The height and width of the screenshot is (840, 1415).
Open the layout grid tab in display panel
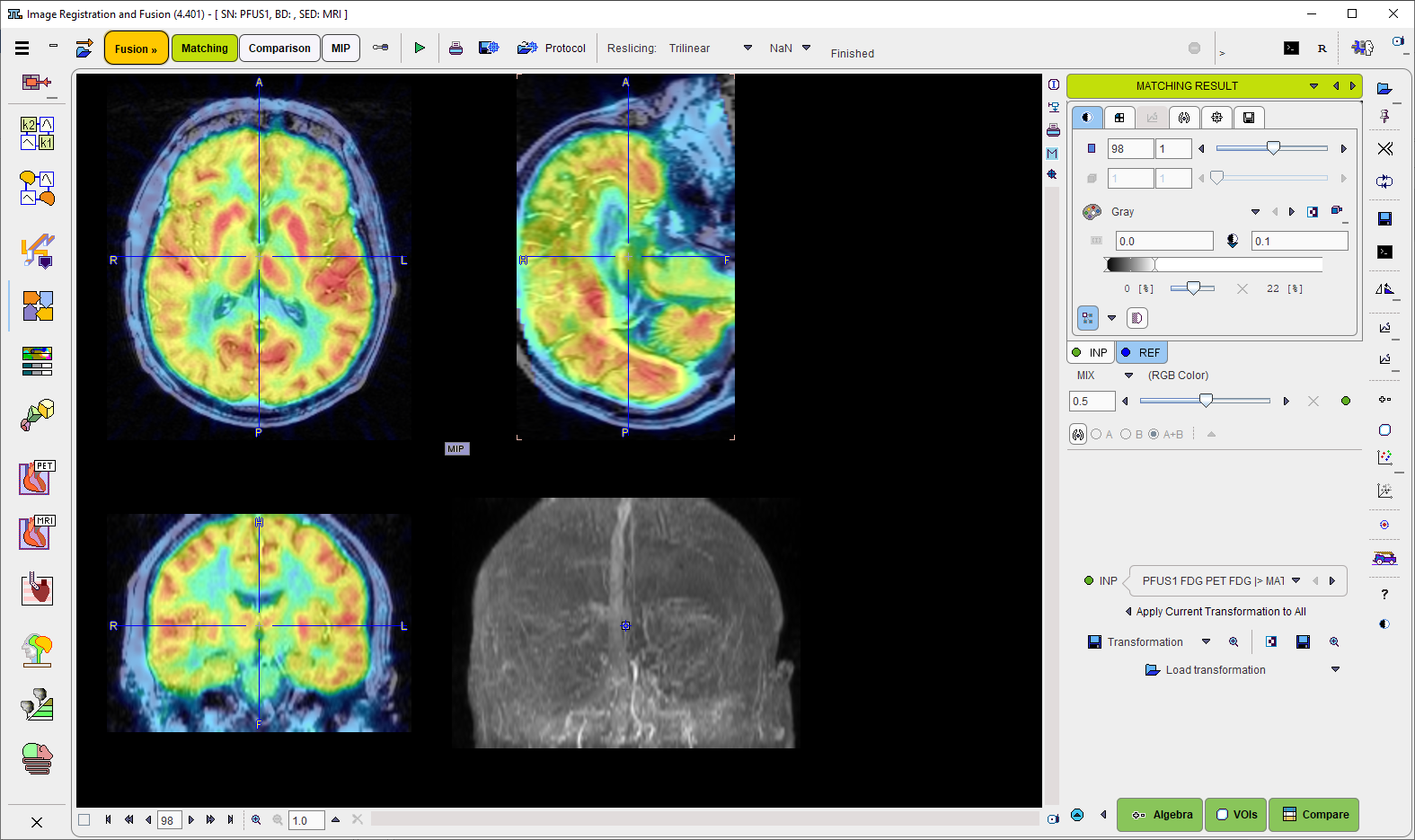[x=1119, y=117]
